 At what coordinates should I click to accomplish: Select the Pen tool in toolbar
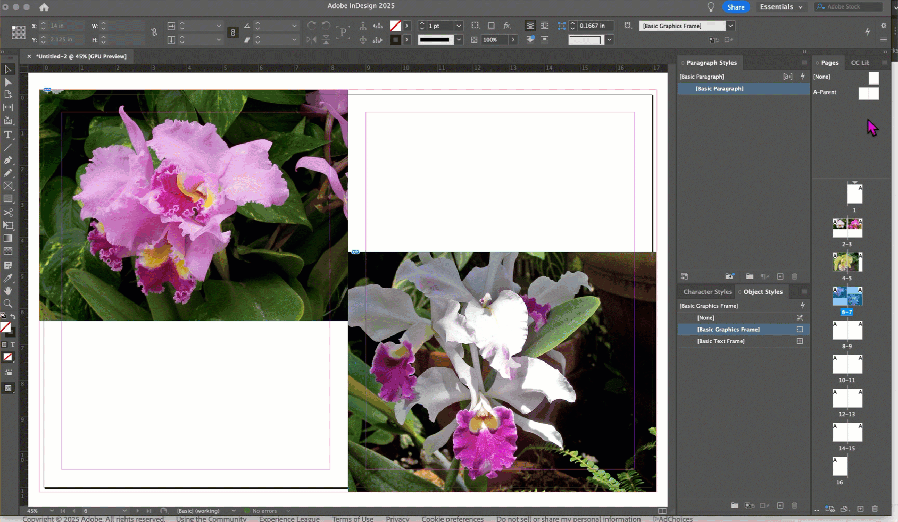click(8, 160)
